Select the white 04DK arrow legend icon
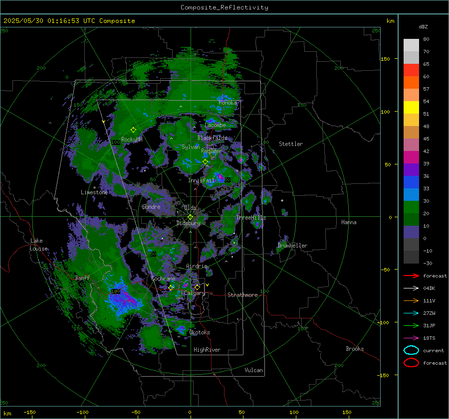This screenshot has height=419, width=449. click(411, 288)
